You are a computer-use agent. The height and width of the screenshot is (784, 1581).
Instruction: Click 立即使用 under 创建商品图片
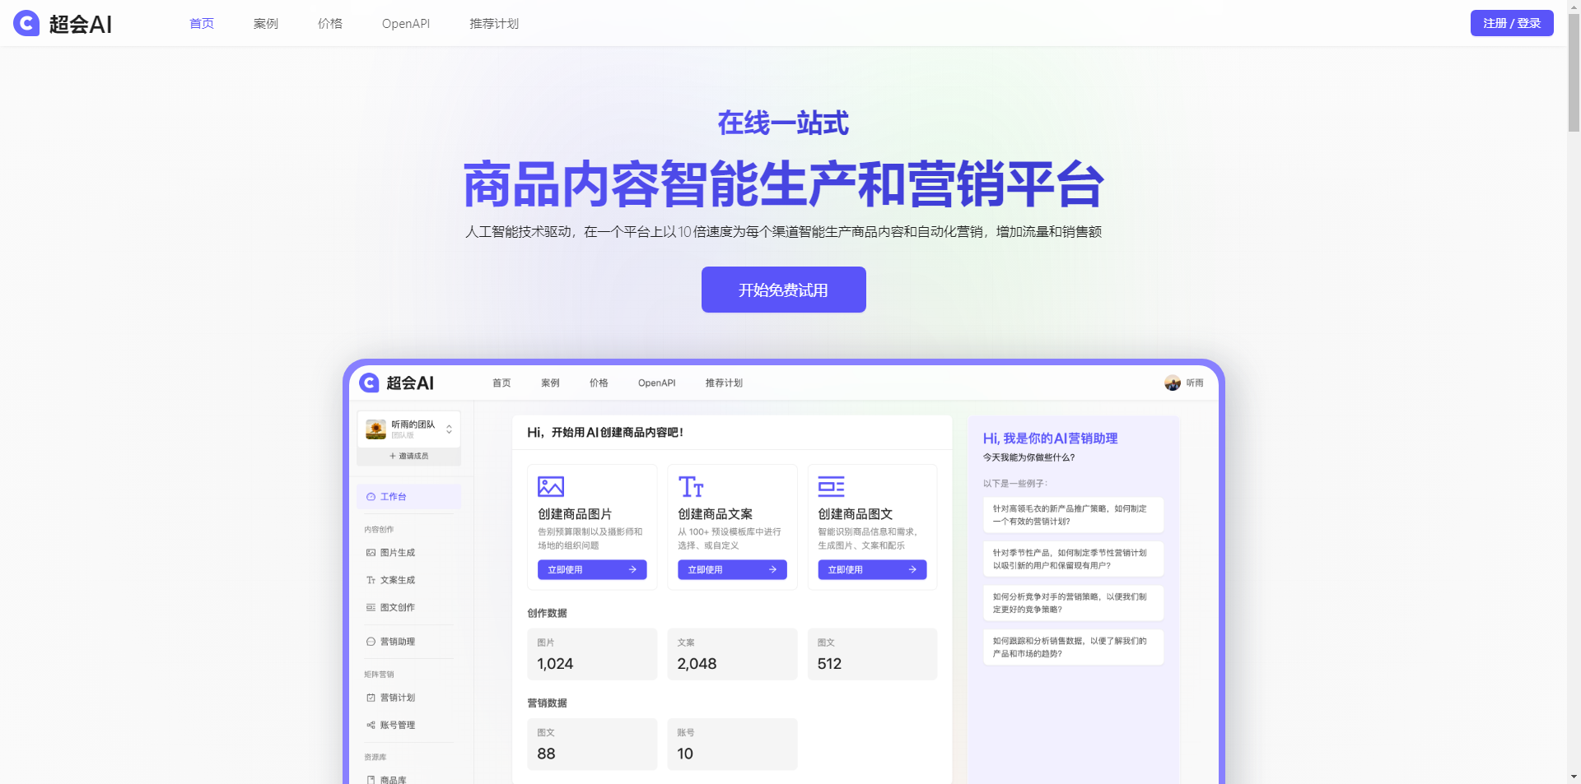pos(592,569)
